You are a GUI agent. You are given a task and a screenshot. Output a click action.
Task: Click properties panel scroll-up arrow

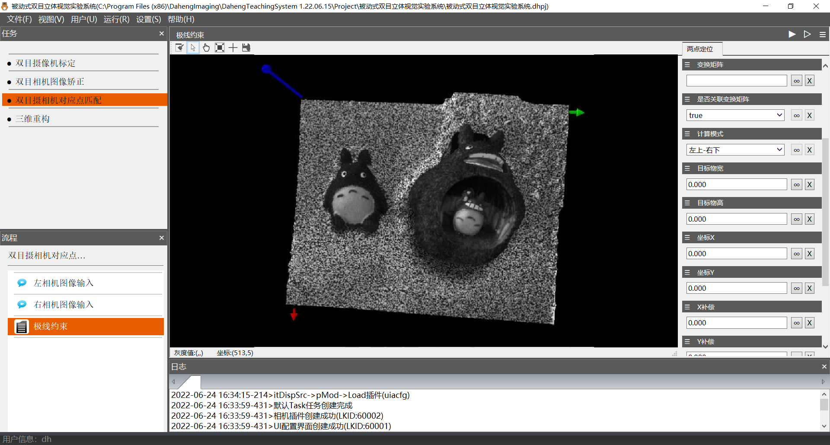click(826, 66)
